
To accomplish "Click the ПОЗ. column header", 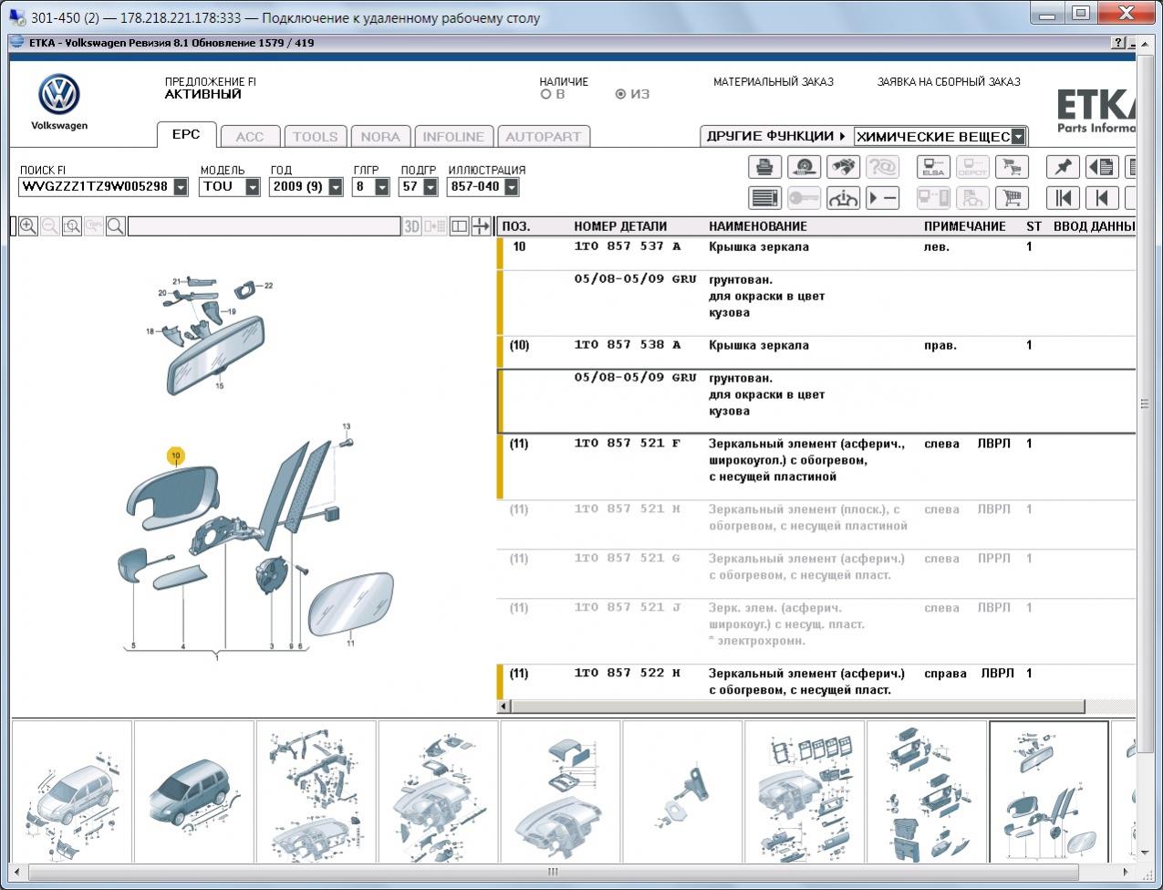I will coord(516,226).
